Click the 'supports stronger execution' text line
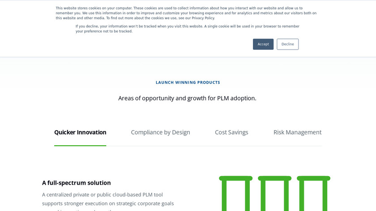 pyautogui.click(x=108, y=203)
